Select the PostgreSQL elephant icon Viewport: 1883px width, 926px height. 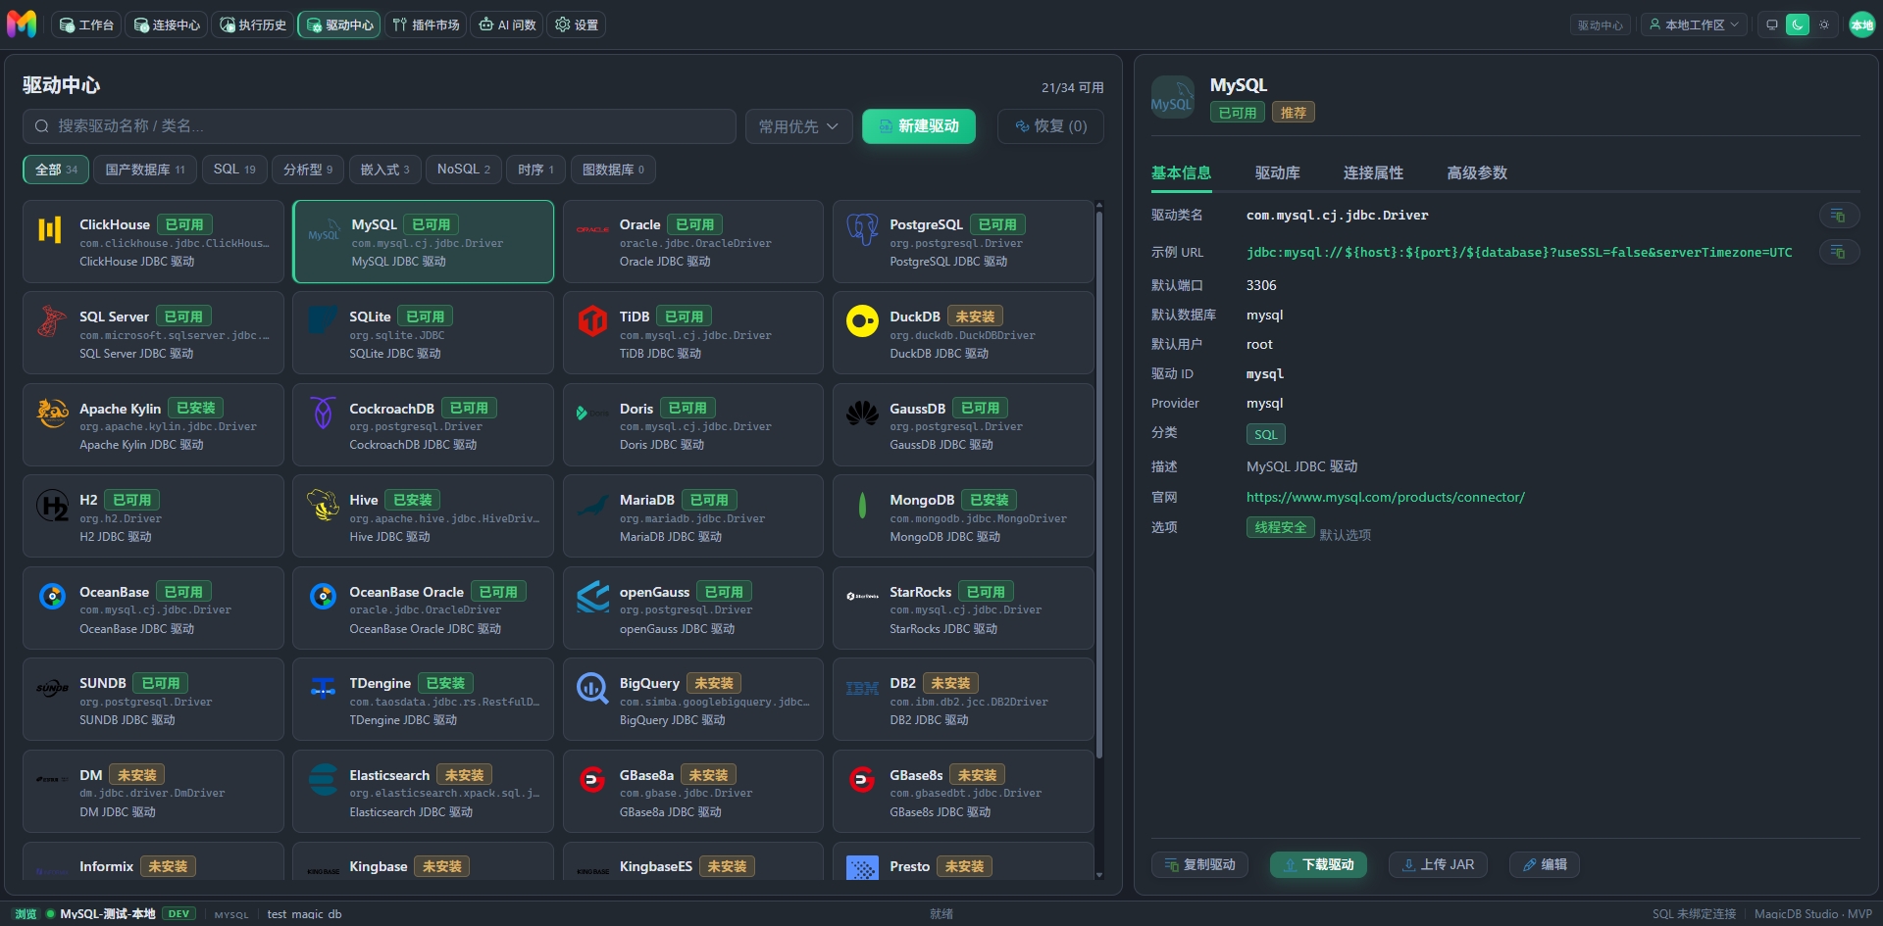click(x=862, y=229)
